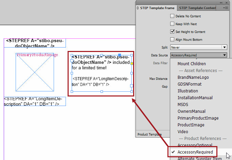Enable the Delete No Content checkbox
The image size is (232, 160).
(x=172, y=16)
